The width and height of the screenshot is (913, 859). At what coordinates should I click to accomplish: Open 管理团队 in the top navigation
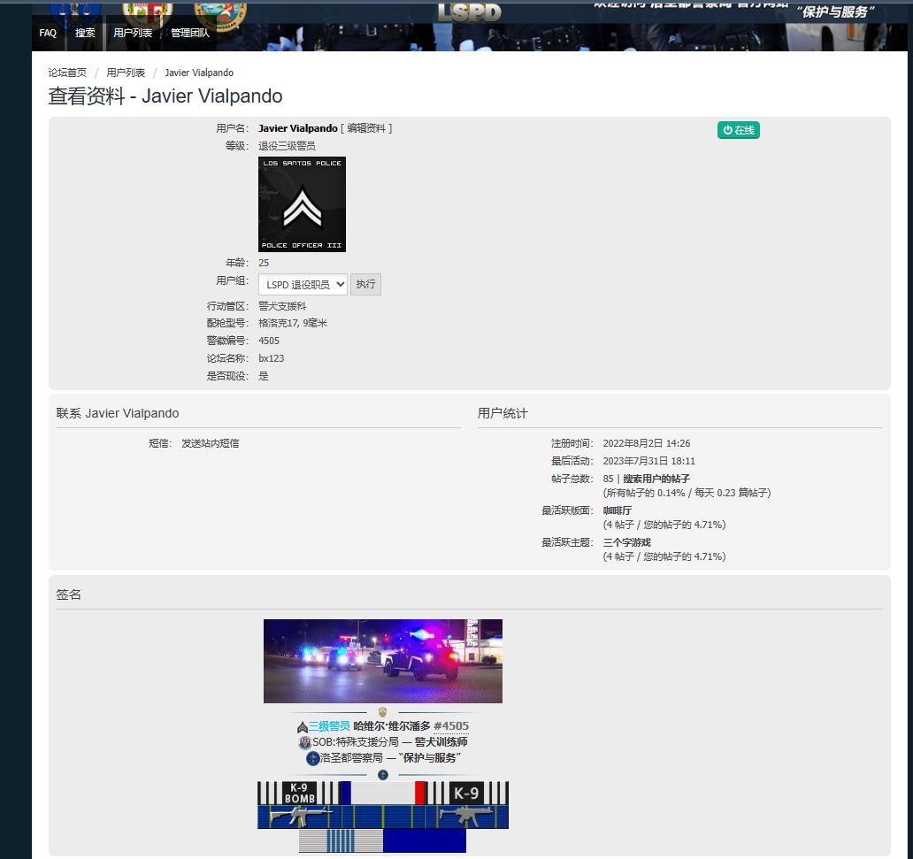(190, 34)
